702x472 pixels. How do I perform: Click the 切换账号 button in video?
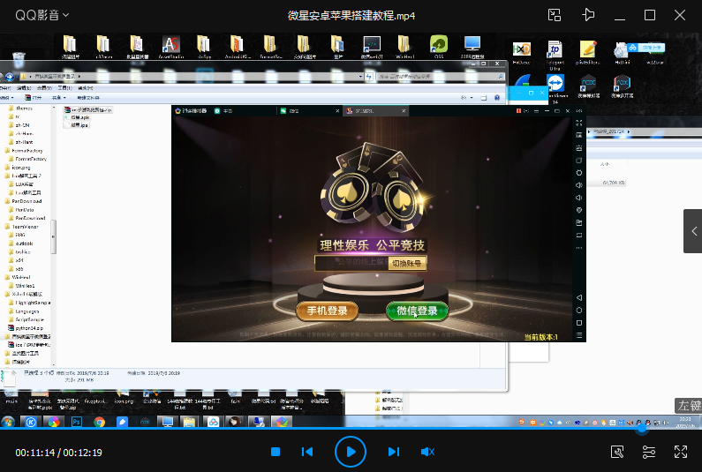pos(408,263)
